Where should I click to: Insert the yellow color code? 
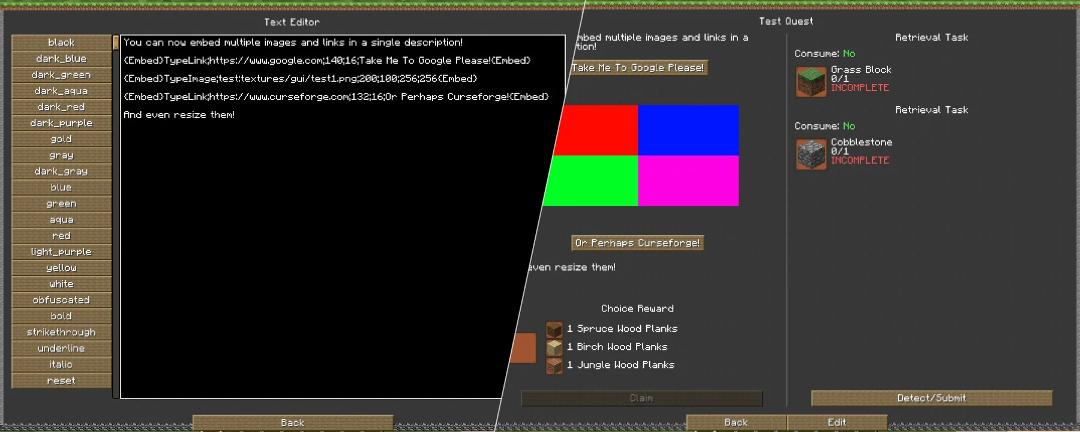(x=62, y=268)
